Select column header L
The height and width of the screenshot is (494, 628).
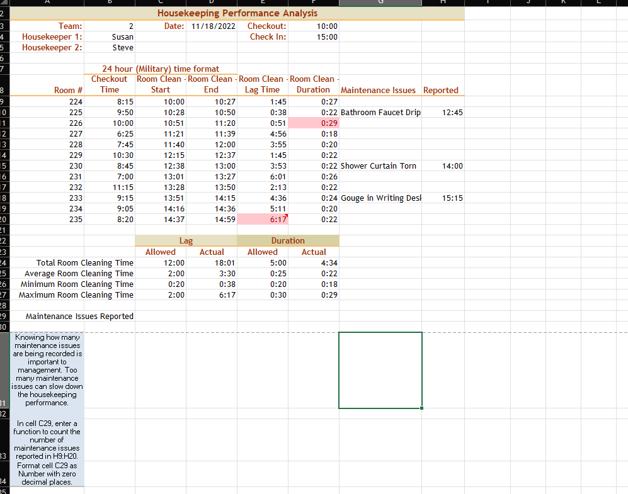(600, 2)
